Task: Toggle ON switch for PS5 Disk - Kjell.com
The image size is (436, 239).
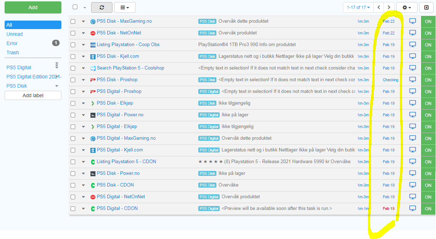Action: click(x=428, y=56)
